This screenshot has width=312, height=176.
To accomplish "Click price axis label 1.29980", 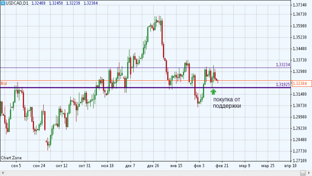I will pyautogui.click(x=300, y=117).
